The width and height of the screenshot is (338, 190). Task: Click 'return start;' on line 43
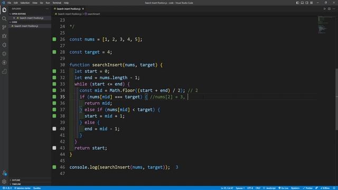(91, 148)
